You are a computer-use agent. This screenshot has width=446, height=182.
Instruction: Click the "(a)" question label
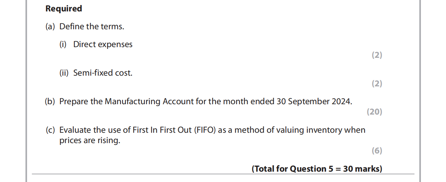[50, 26]
